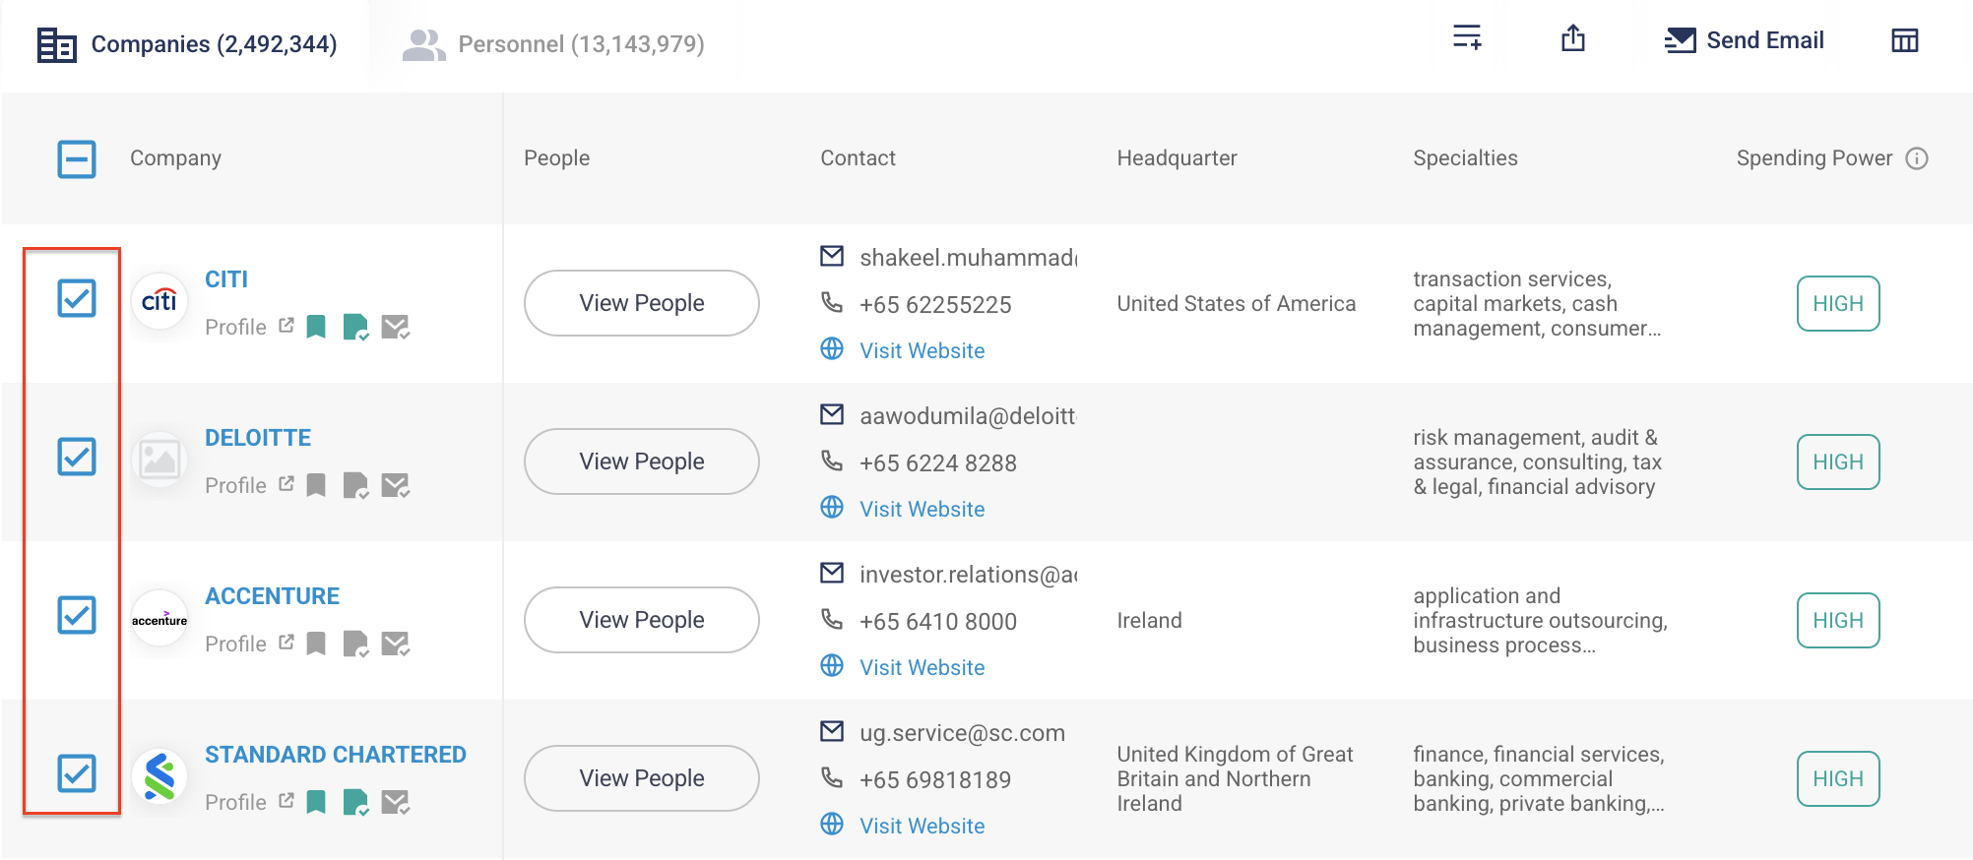Open ACCENTURE profile external link icon
Image resolution: width=1973 pixels, height=860 pixels.
click(286, 642)
